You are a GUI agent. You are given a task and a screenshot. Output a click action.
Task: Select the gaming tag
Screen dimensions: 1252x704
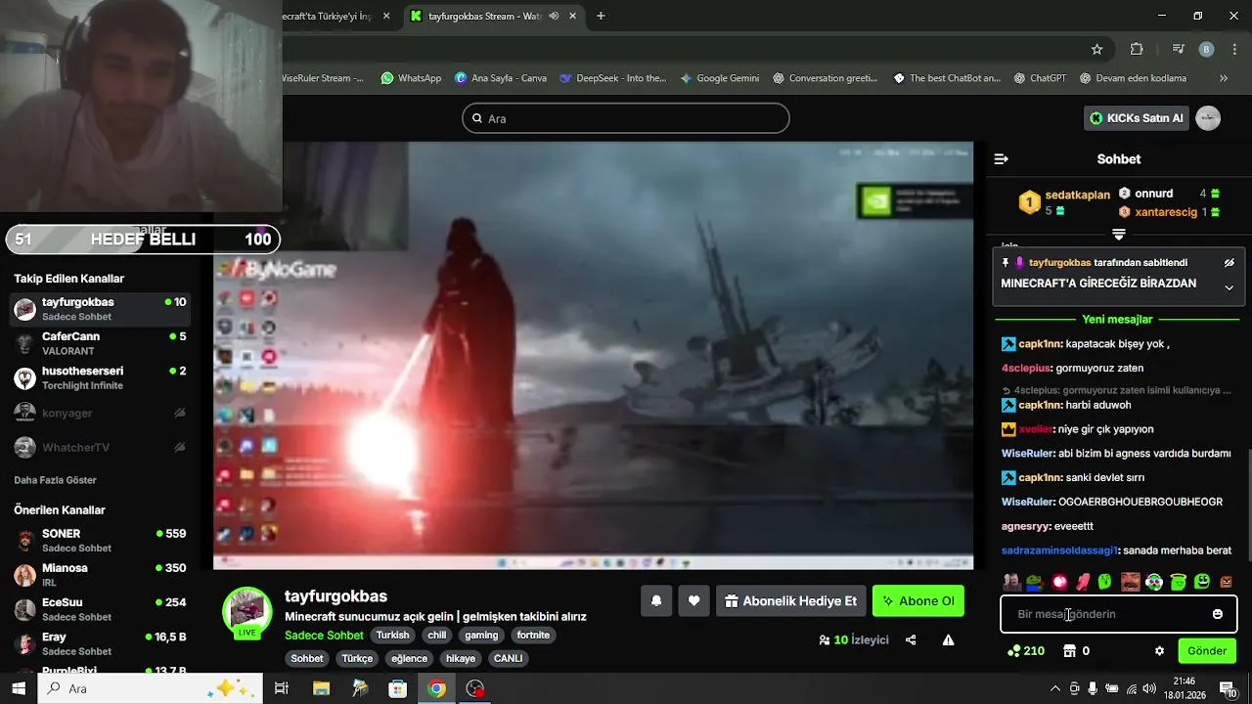pos(481,636)
